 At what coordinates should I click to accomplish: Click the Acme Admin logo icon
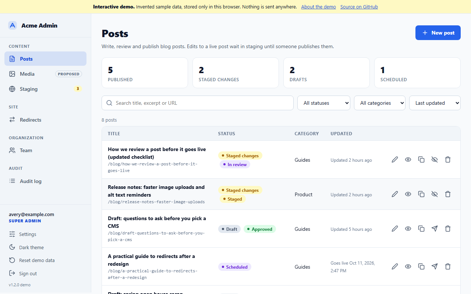pyautogui.click(x=13, y=25)
